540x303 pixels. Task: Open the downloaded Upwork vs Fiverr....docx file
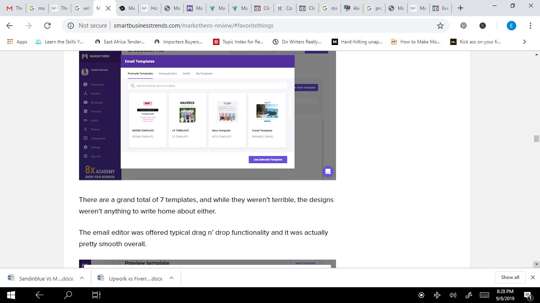[x=130, y=278]
